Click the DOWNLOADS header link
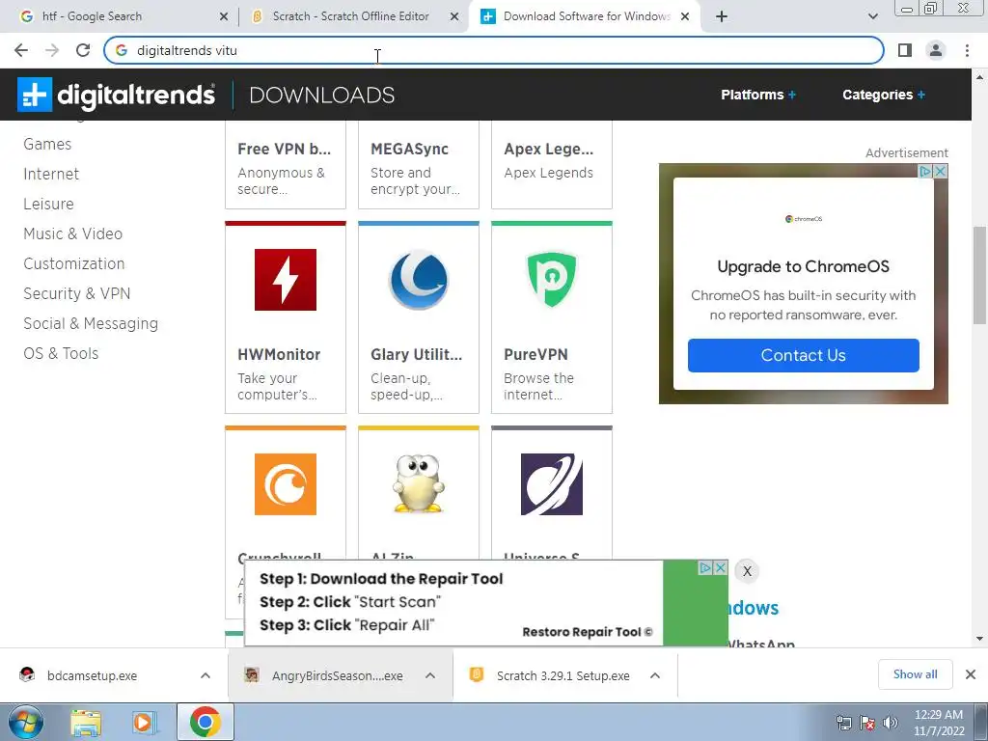988x741 pixels. (322, 95)
